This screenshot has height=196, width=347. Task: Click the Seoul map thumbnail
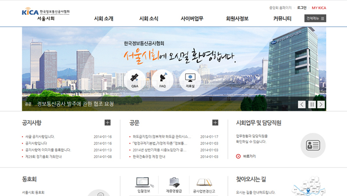click(309, 186)
